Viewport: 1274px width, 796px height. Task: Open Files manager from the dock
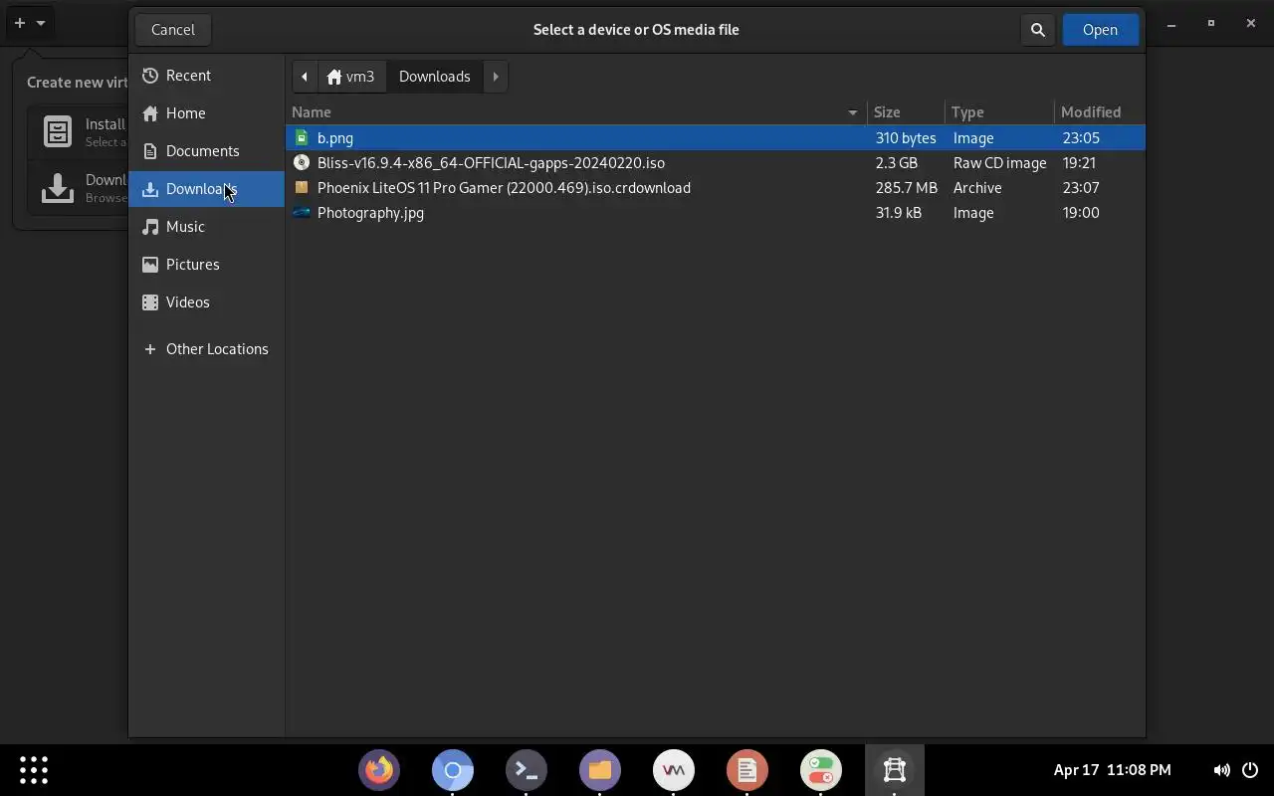coord(600,770)
